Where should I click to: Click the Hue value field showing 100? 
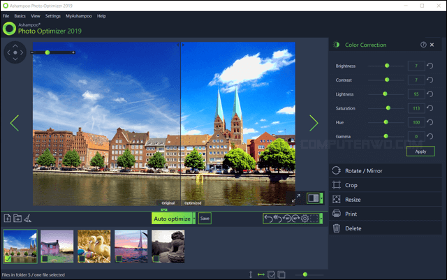point(416,122)
